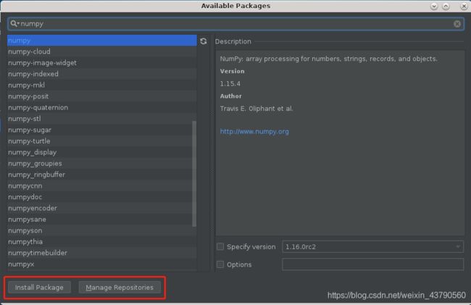Enable the Specify version checkbox
471x305 pixels.
click(220, 246)
